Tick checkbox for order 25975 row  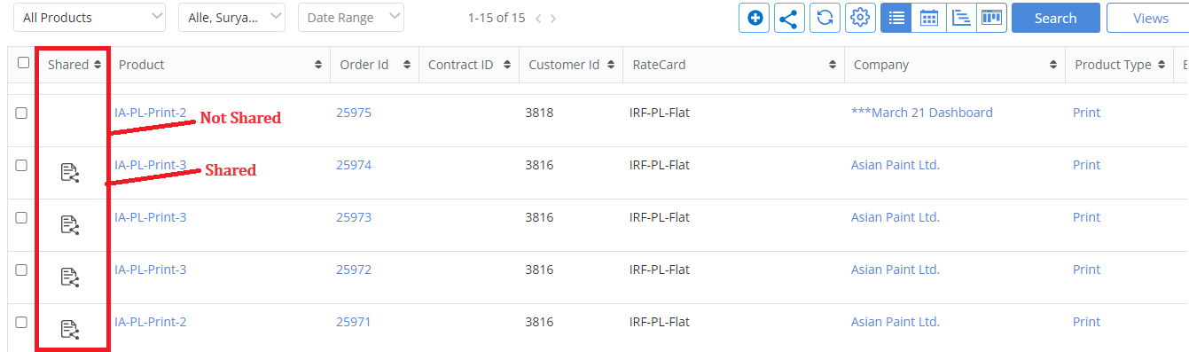21,113
